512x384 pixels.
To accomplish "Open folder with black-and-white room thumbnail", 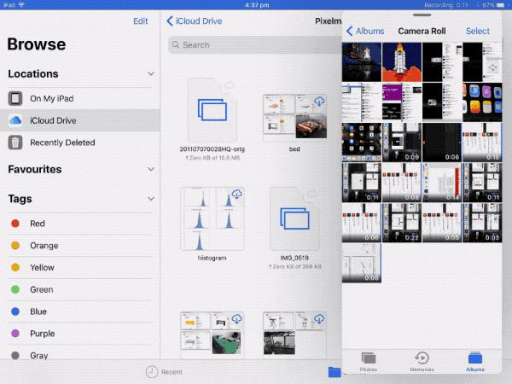I will (x=294, y=334).
